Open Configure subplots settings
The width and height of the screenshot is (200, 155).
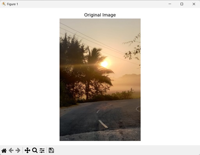[42, 150]
